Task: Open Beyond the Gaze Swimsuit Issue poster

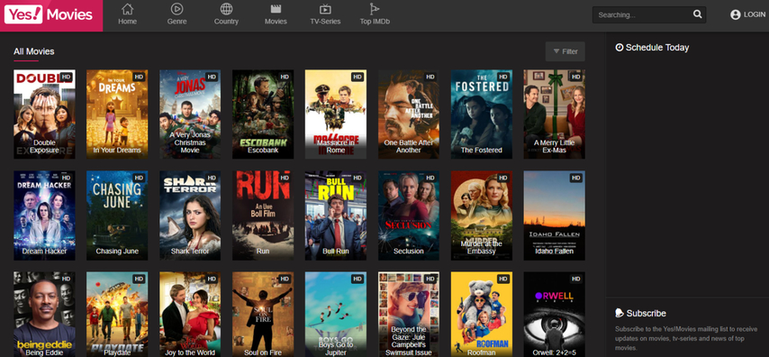Action: coord(409,315)
